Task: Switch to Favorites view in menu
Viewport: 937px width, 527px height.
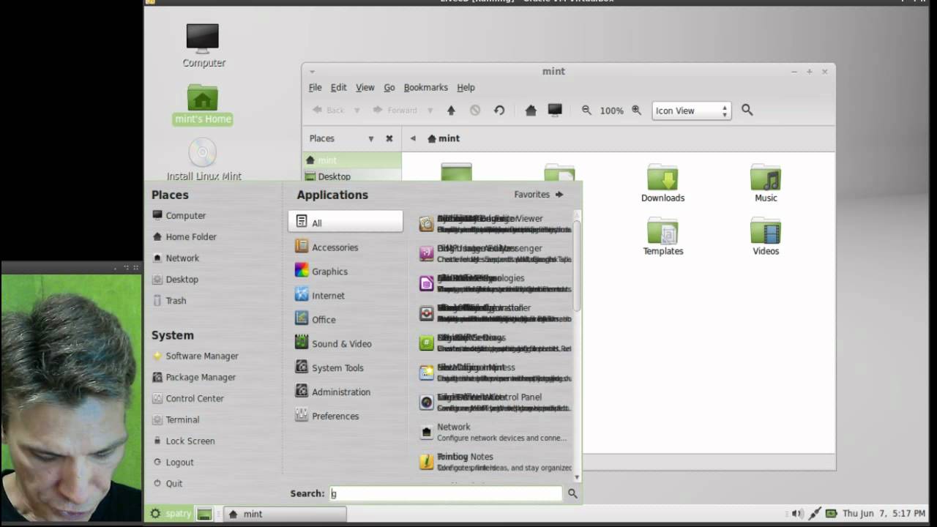Action: point(539,195)
